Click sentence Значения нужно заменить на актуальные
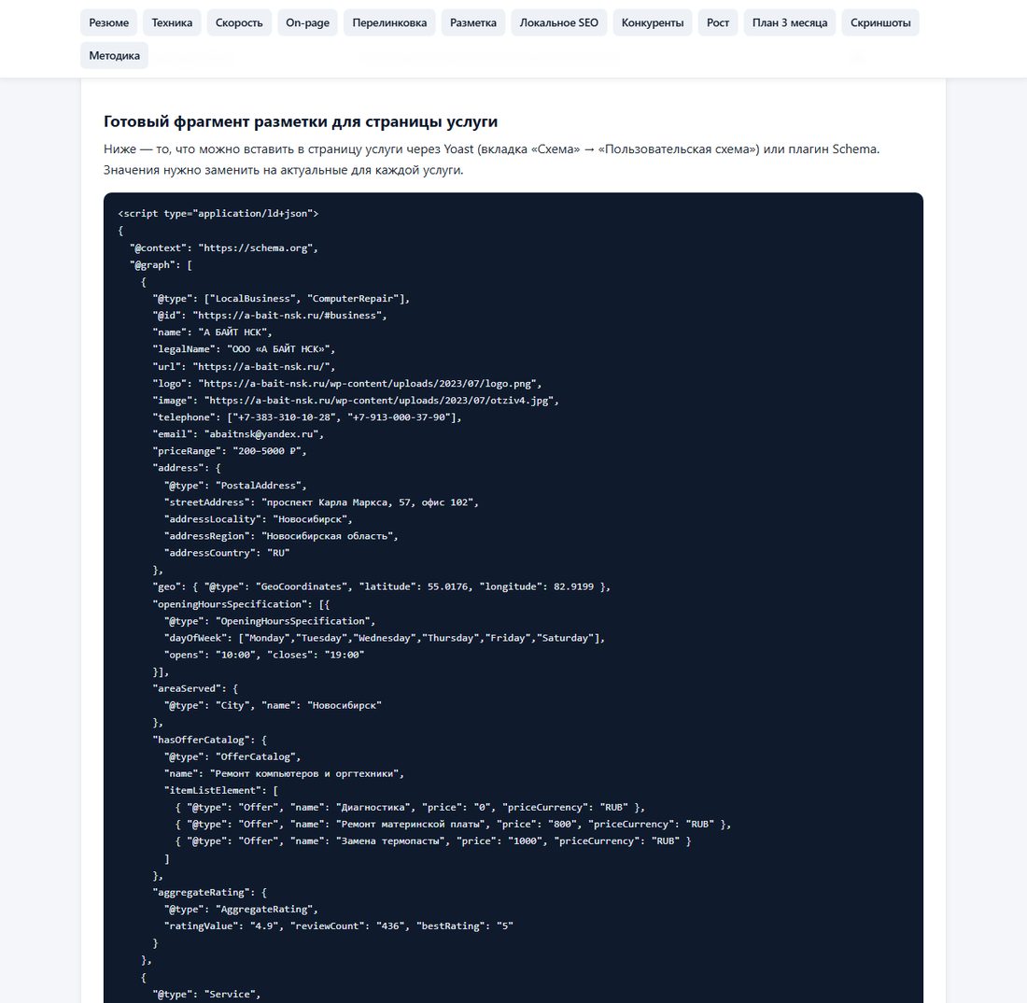1027x1003 pixels. pos(284,170)
